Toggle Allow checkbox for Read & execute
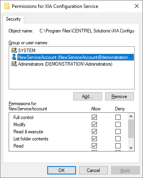This screenshot has height=178, width=143. coord(94,131)
